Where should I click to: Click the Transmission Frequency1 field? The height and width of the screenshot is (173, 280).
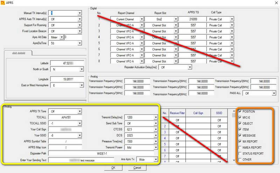137,81
